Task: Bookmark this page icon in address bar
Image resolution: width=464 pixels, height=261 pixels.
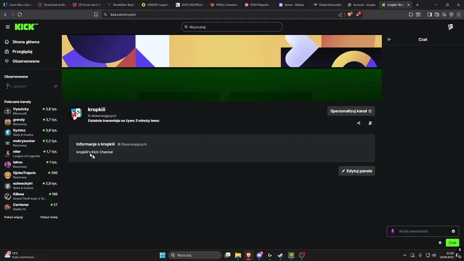Action: pyautogui.click(x=96, y=14)
